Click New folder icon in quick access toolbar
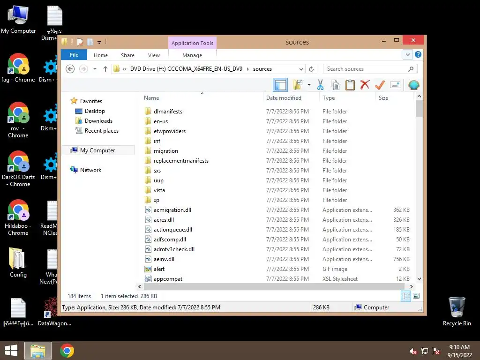Image resolution: width=480 pixels, height=360 pixels. pos(90,42)
